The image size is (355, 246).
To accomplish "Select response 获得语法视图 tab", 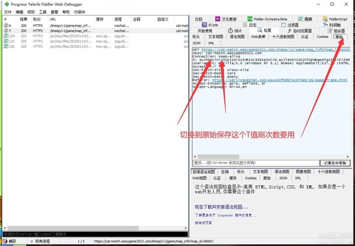I will point(204,171).
